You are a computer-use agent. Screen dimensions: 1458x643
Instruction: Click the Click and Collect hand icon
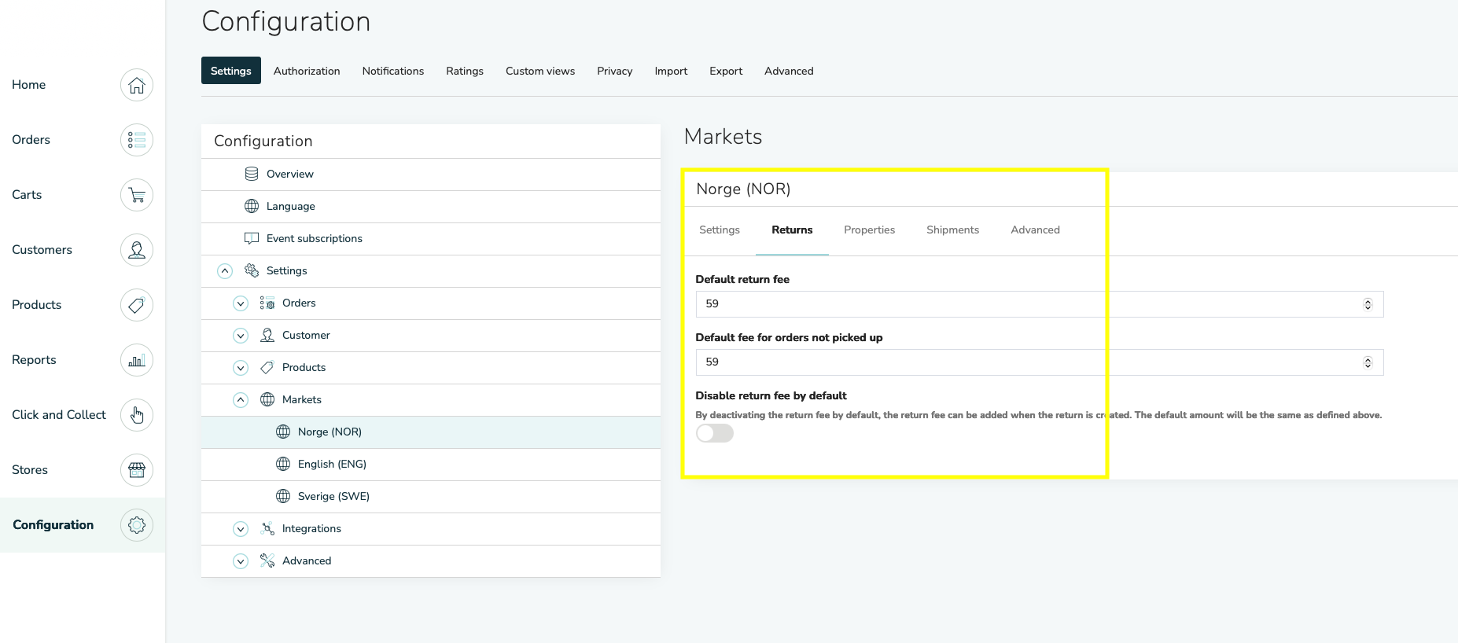click(136, 415)
